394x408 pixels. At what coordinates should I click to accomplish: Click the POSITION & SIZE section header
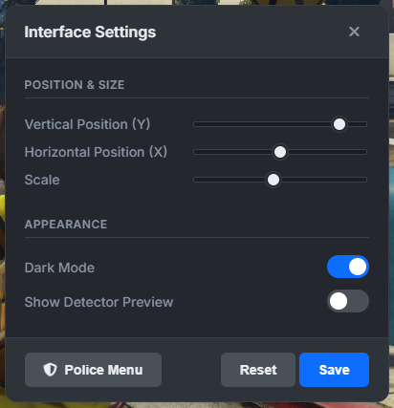pos(75,85)
